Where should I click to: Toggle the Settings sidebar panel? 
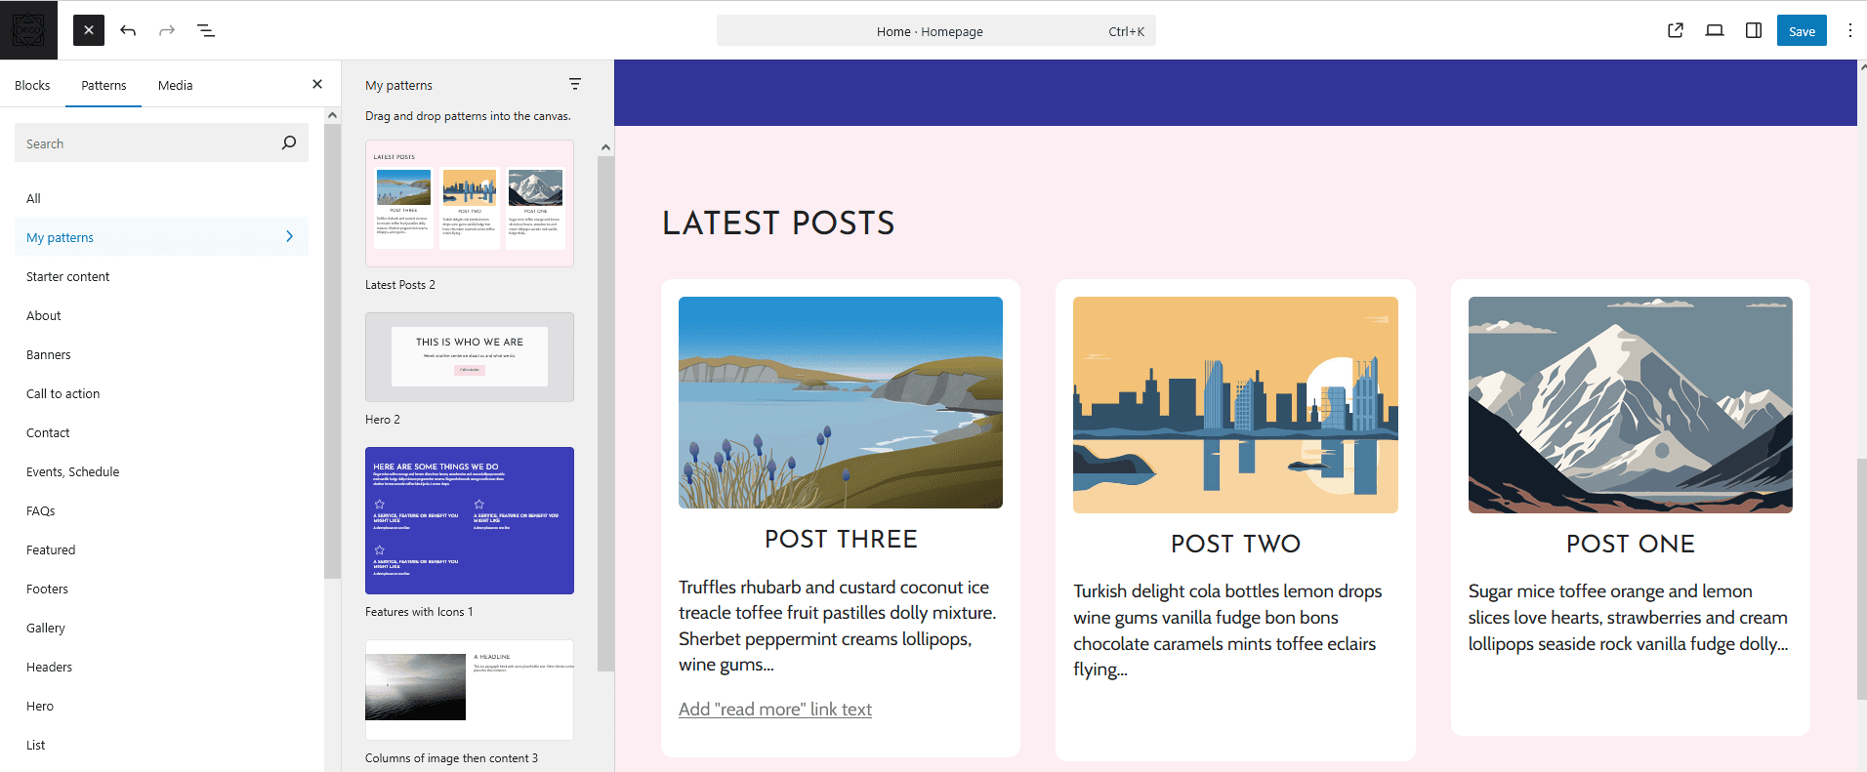[x=1754, y=30]
